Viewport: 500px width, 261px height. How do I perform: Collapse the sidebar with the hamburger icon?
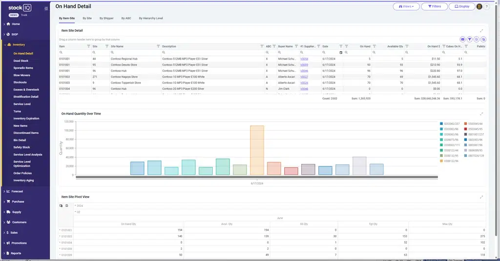click(x=46, y=9)
